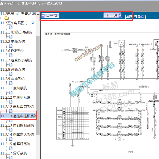Click page icon above 11.2.6 ESP系统
This screenshot has width=159, height=159.
click(x=11, y=46)
